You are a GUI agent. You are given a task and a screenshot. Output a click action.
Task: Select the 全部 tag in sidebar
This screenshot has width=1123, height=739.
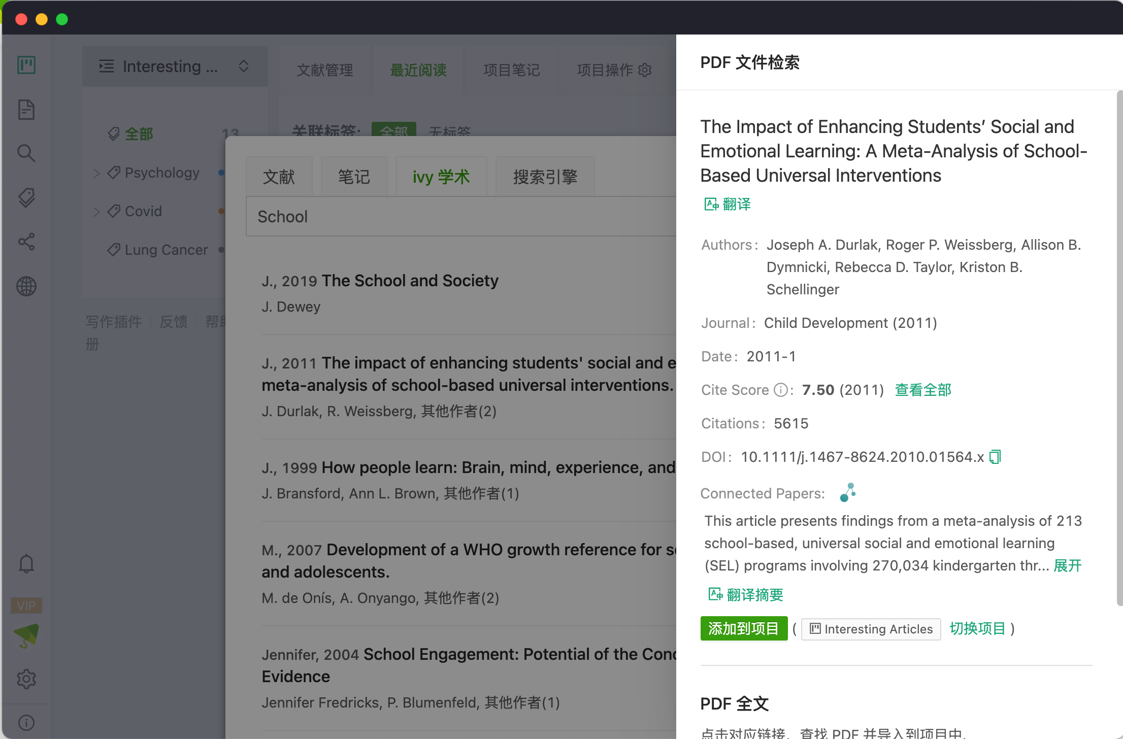click(x=139, y=134)
